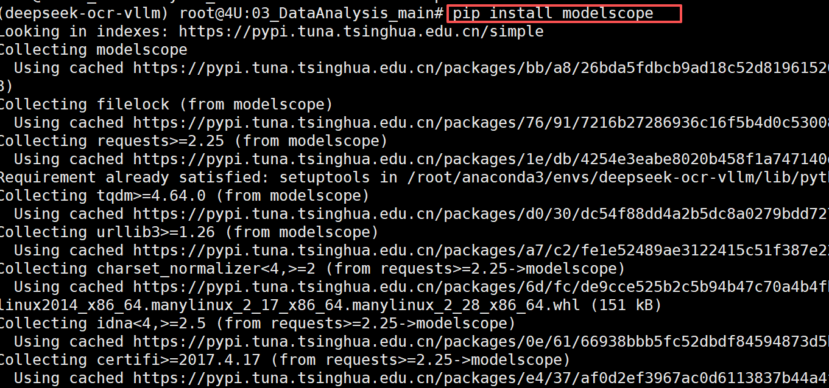The image size is (829, 388).
Task: Click the manylinux whl (151 kB) text
Action: pyautogui.click(x=330, y=305)
